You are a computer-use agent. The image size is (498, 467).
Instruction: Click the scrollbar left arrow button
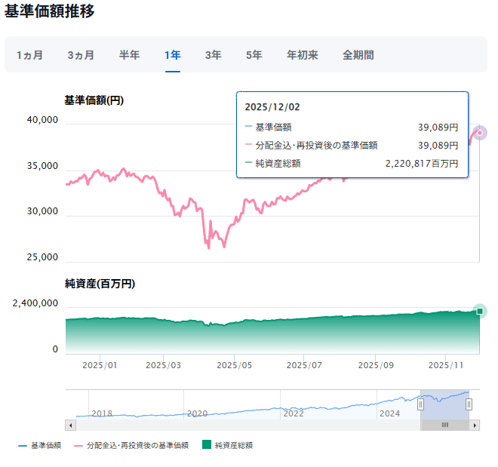tap(70, 425)
